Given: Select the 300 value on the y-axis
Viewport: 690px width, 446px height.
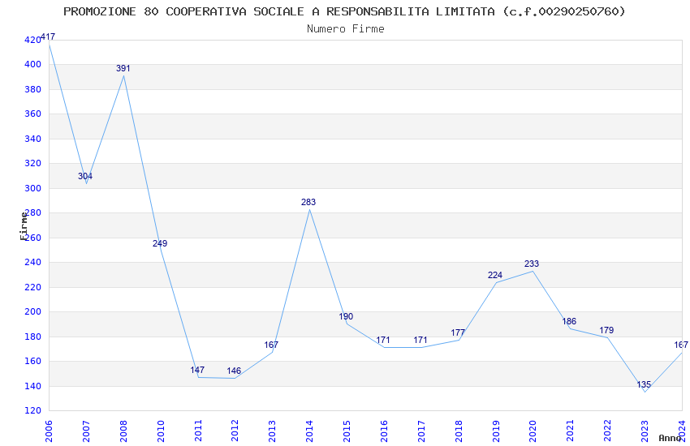Looking at the screenshot, I should pos(32,188).
